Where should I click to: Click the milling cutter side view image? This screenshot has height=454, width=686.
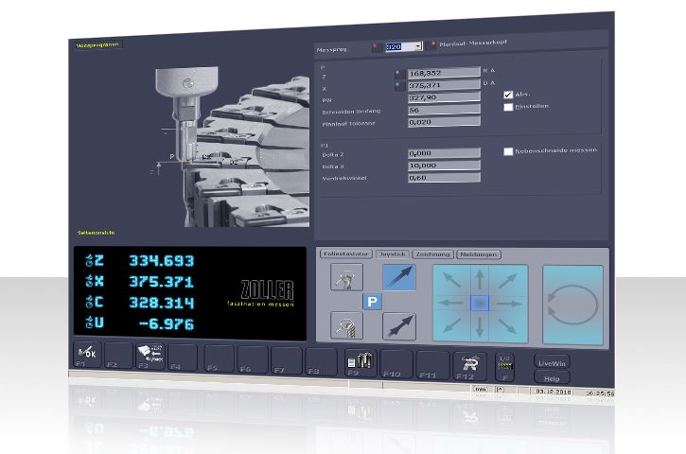point(232,147)
